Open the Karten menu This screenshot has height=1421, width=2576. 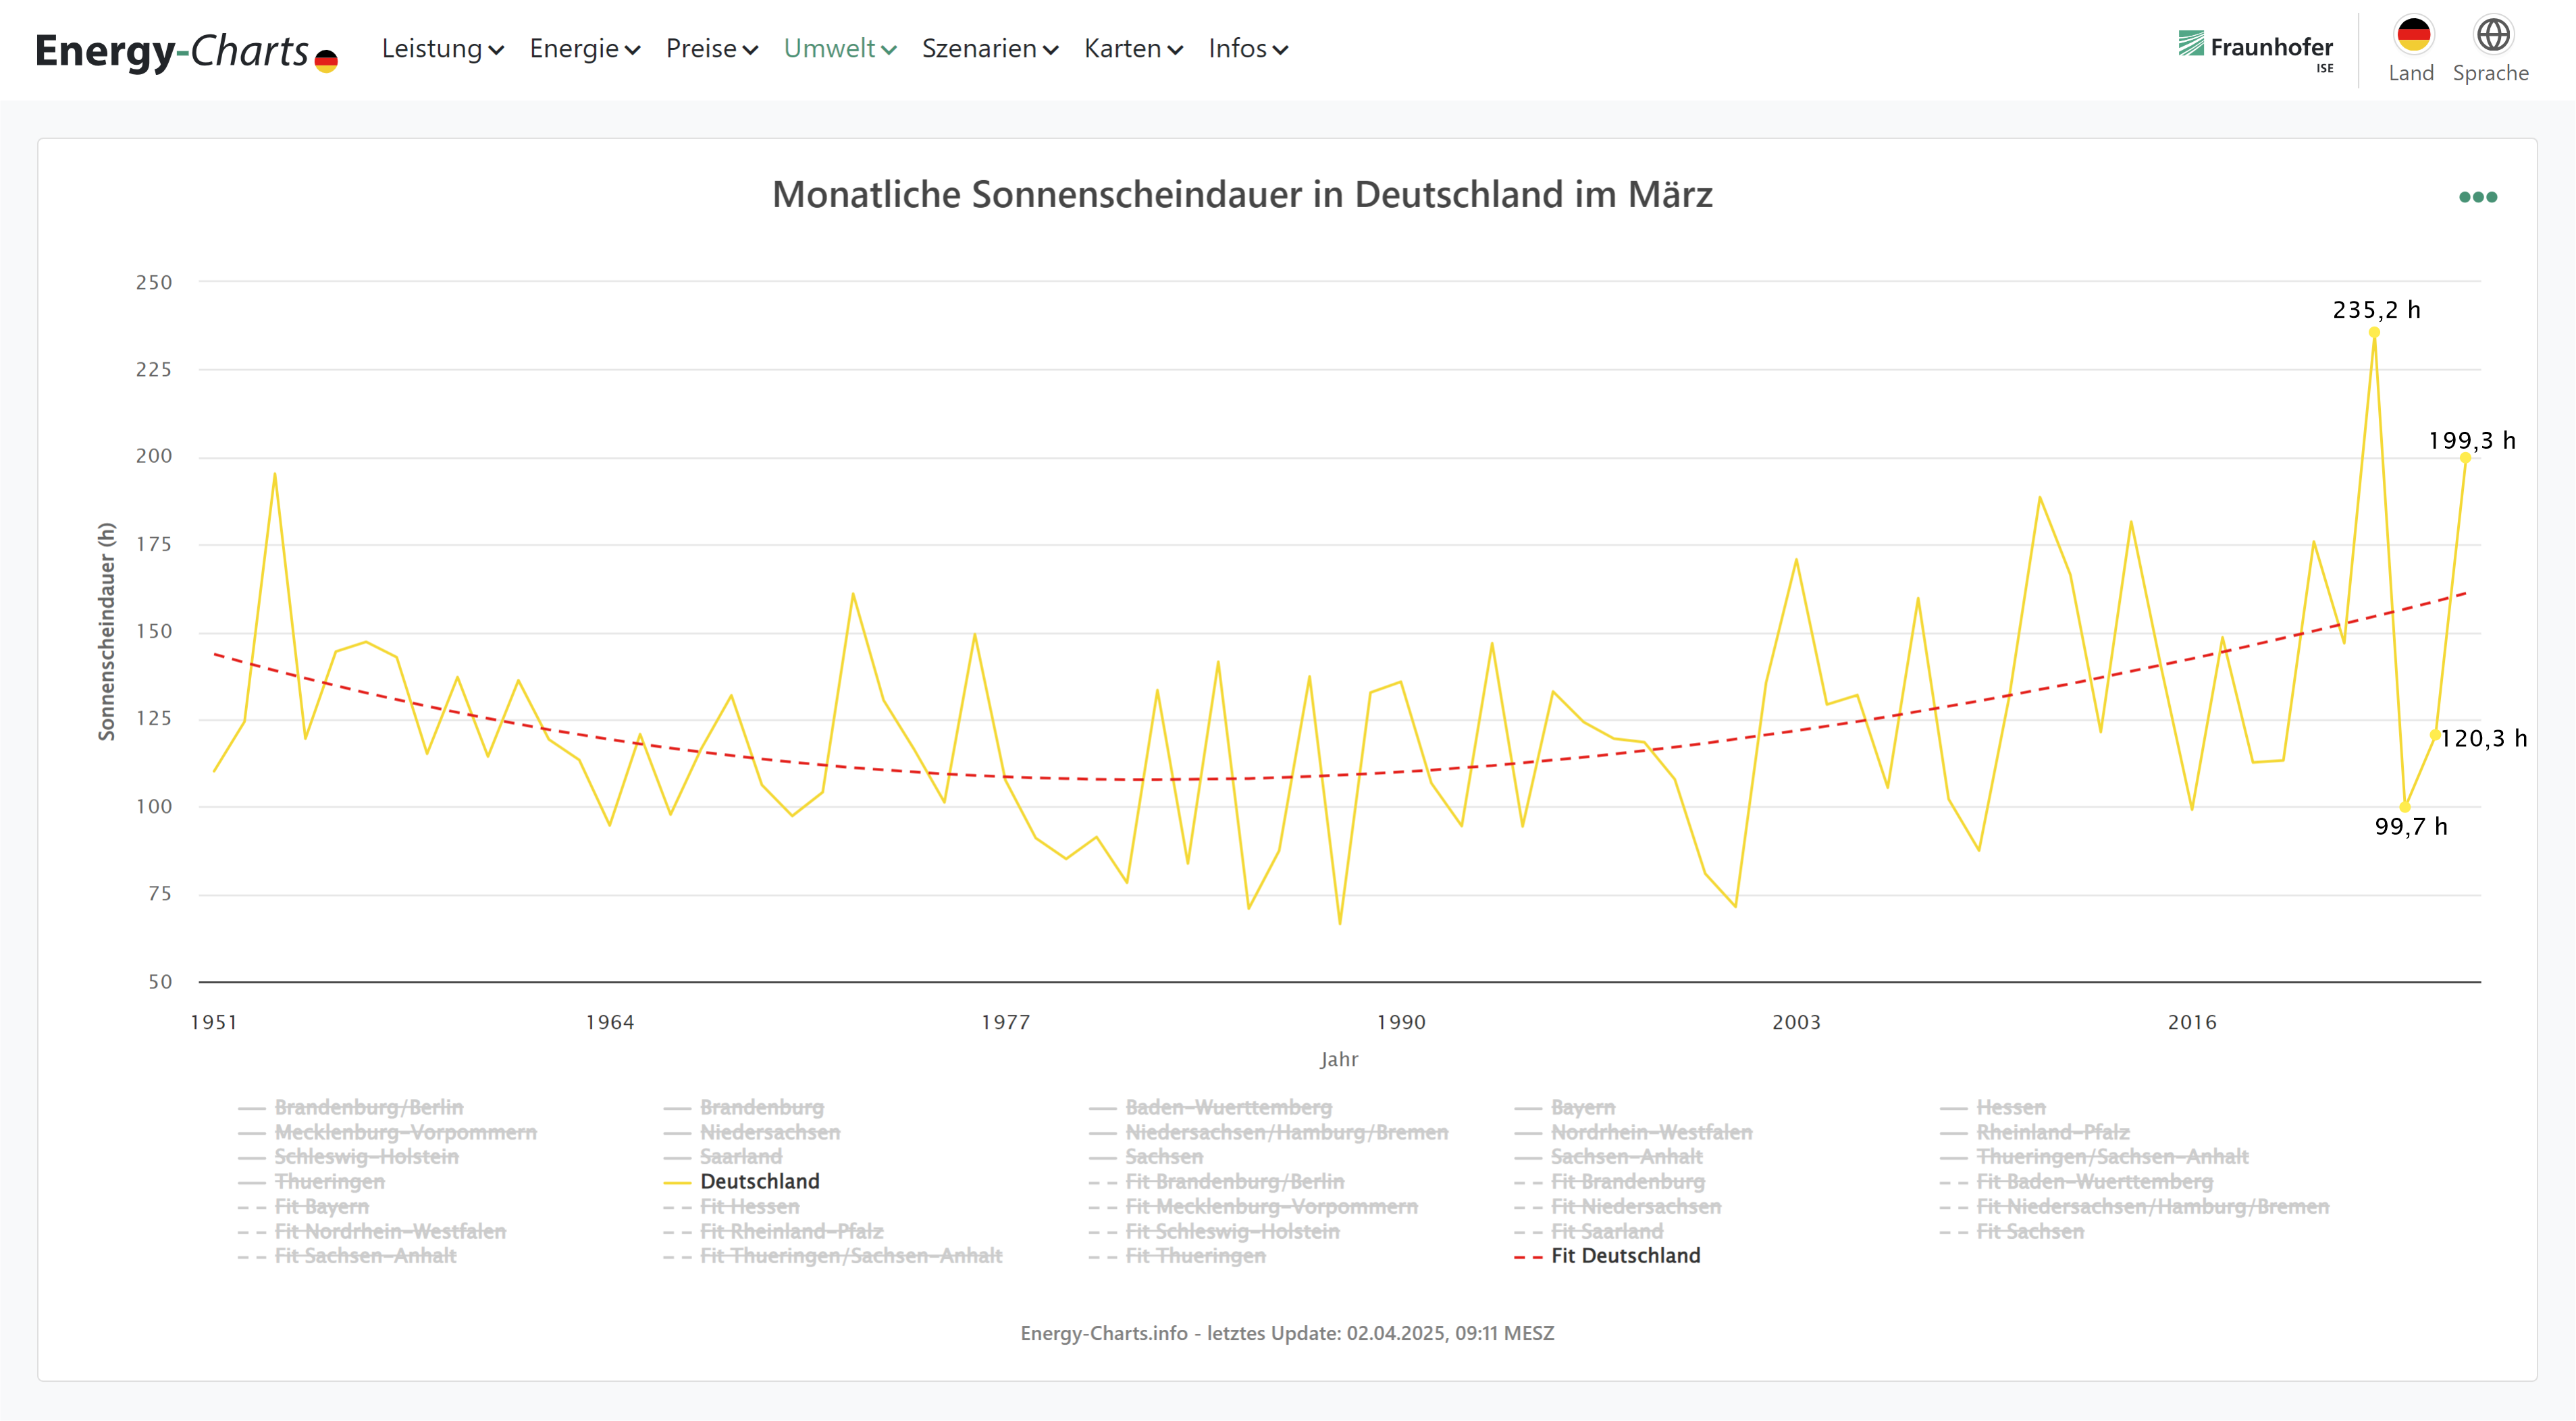click(1134, 48)
